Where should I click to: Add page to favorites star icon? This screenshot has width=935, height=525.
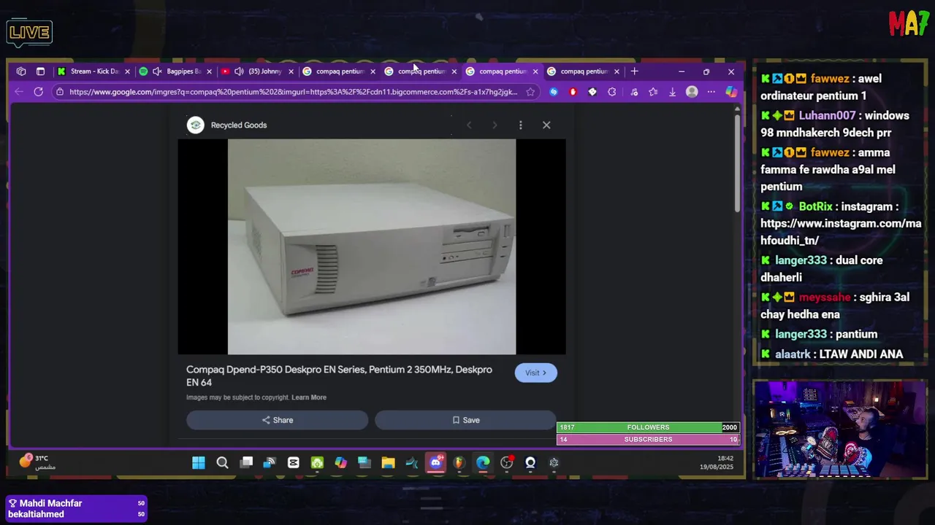point(530,92)
